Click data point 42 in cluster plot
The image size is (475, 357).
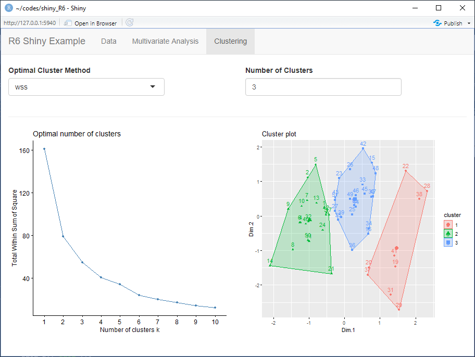(x=363, y=149)
